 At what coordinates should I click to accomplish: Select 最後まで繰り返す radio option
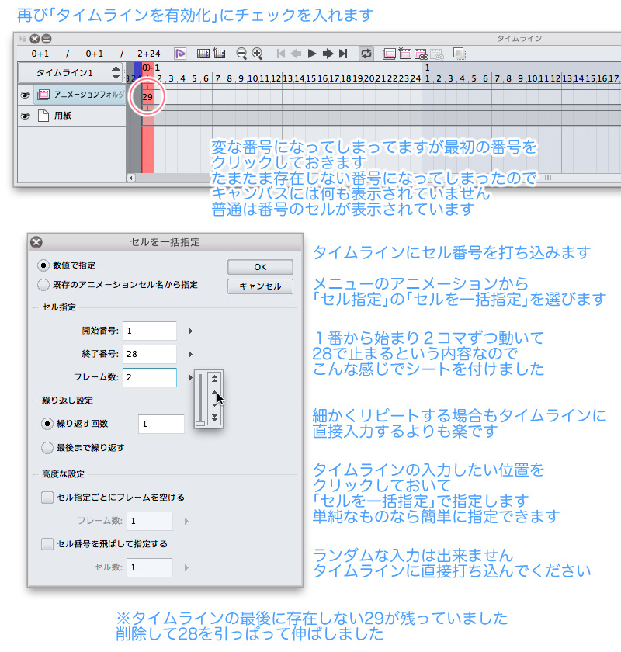click(x=47, y=448)
